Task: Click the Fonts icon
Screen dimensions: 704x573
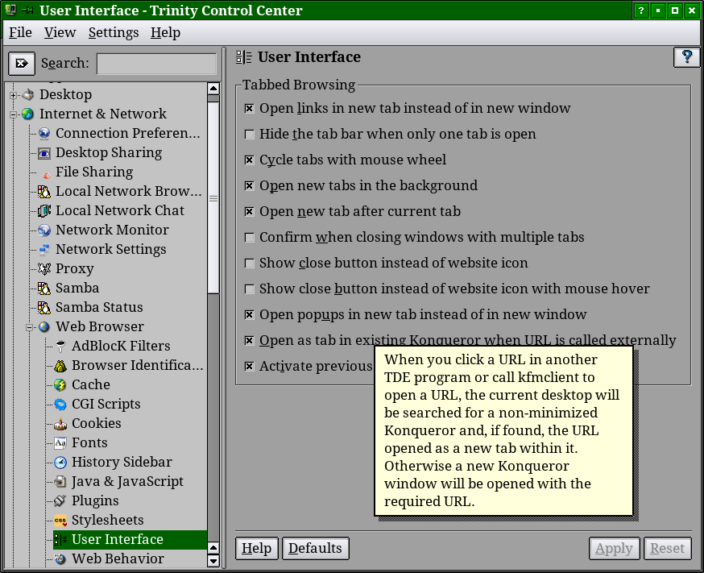Action: (60, 442)
